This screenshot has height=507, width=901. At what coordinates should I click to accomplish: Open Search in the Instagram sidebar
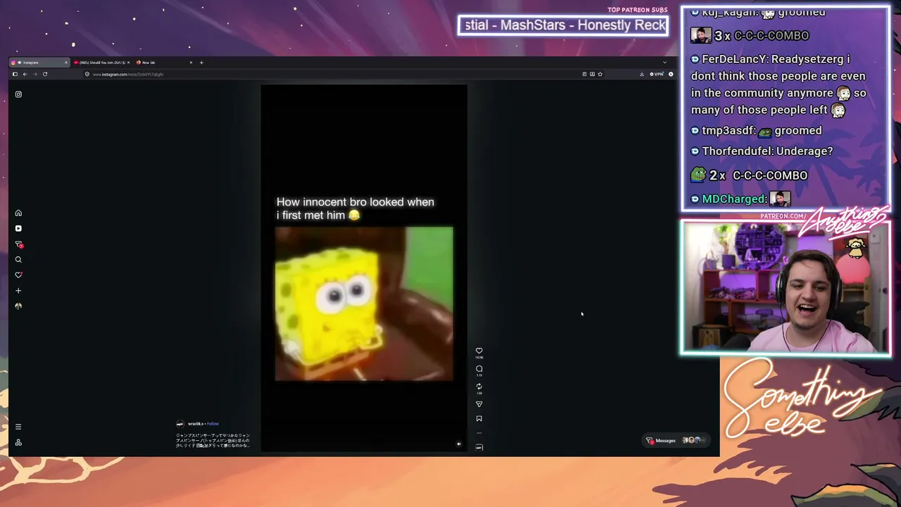click(x=18, y=260)
